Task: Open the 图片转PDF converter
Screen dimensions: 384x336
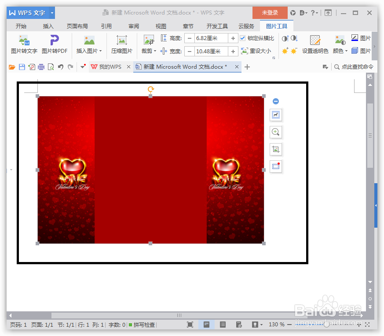Action: [54, 45]
